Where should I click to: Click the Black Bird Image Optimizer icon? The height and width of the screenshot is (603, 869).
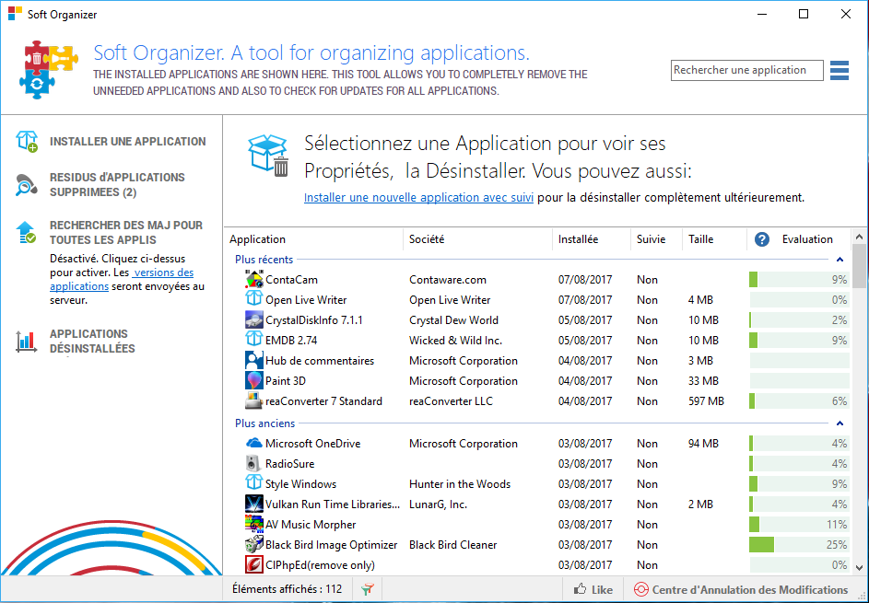click(253, 544)
